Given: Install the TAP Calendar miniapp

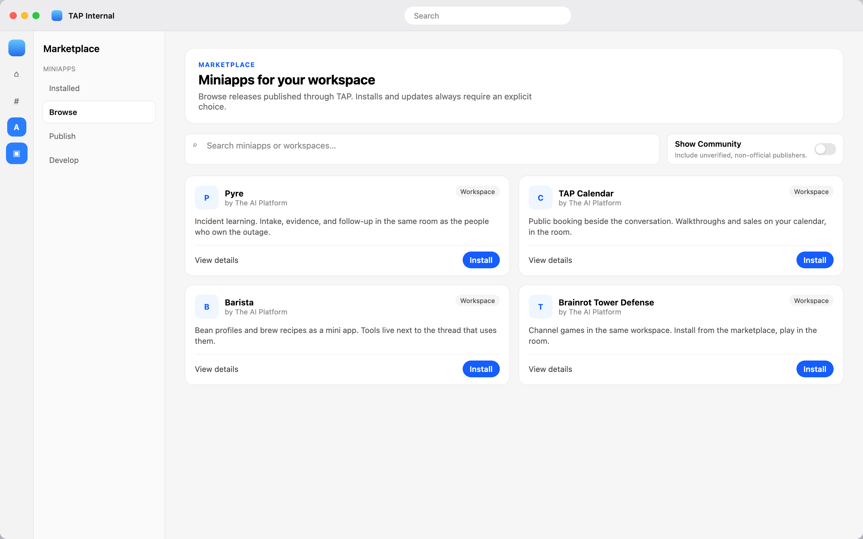Looking at the screenshot, I should (x=814, y=260).
